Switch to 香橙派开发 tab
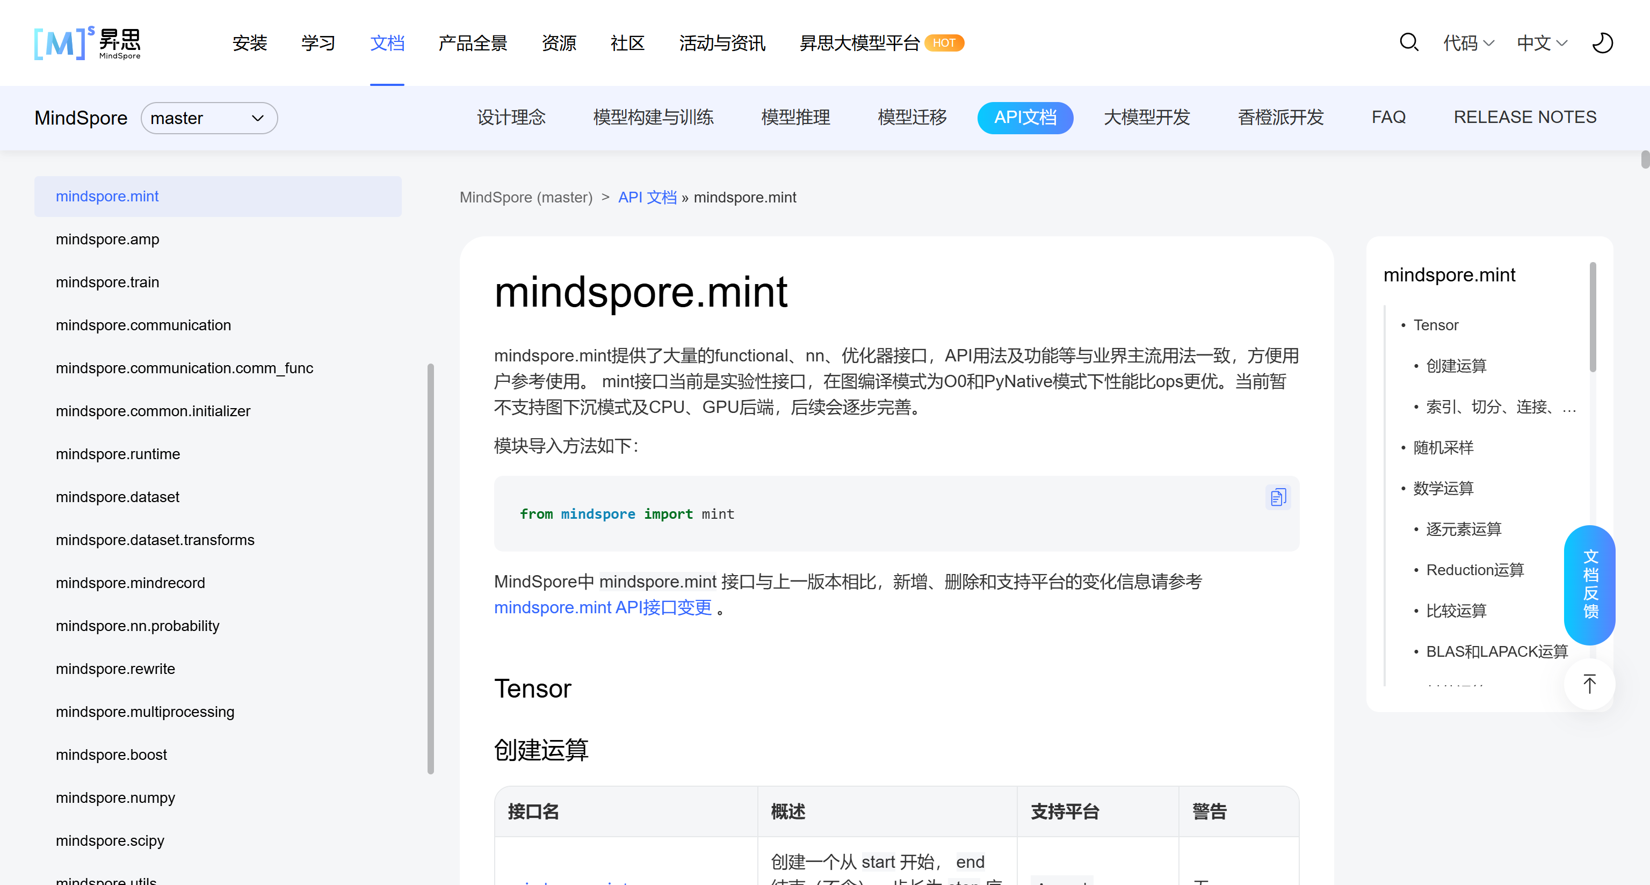The image size is (1650, 885). (1280, 117)
